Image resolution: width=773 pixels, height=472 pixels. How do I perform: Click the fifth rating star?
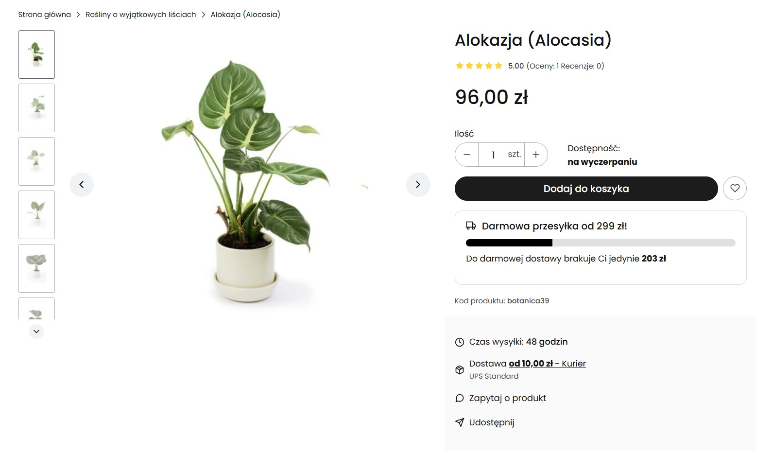tap(498, 65)
